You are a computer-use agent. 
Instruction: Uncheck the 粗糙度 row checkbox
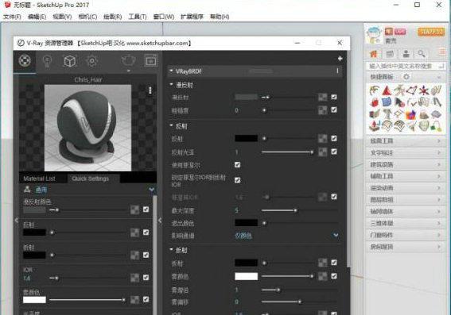point(334,109)
